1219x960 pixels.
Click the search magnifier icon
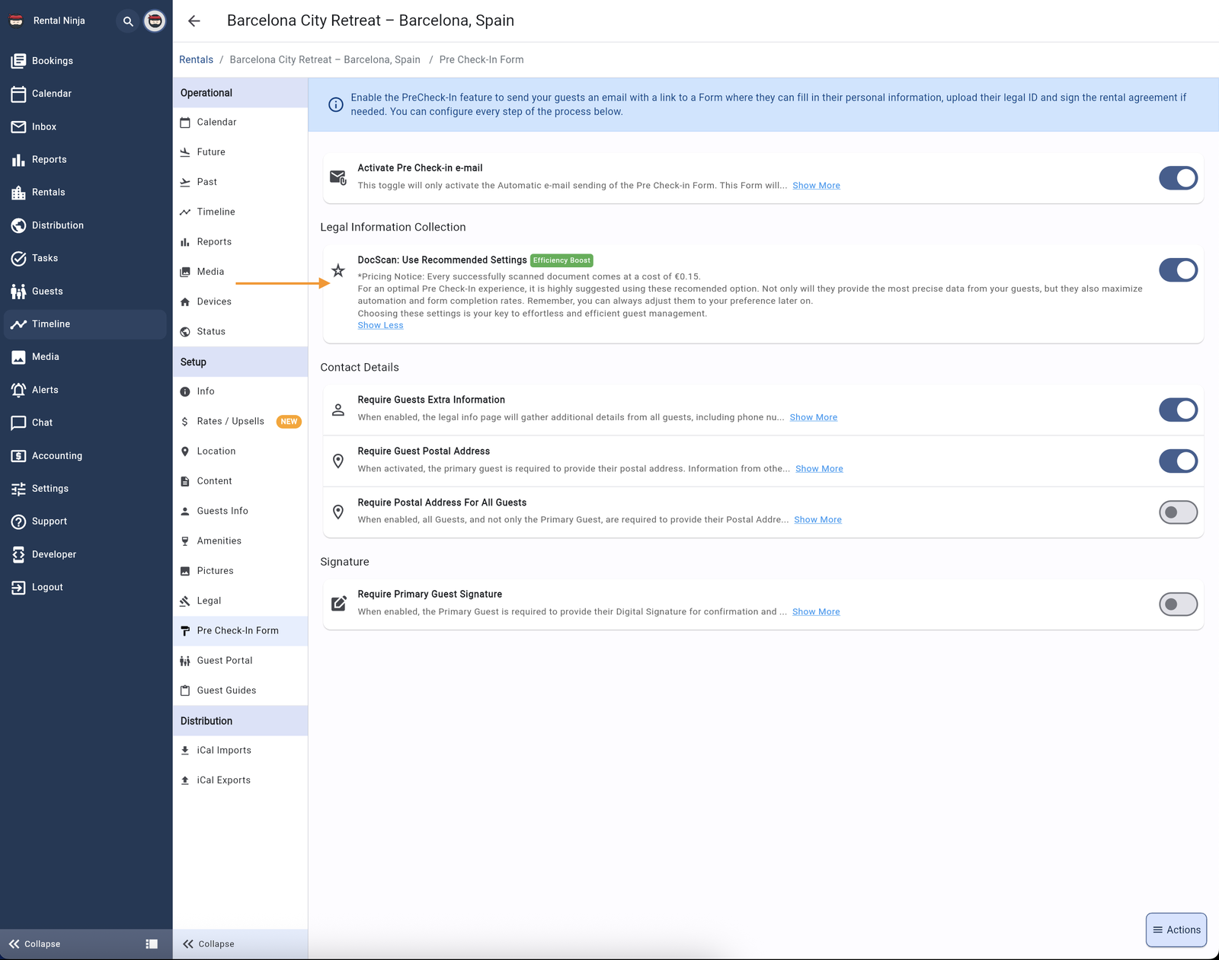point(128,21)
